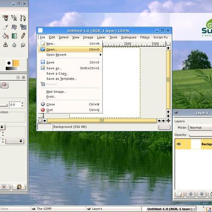The width and height of the screenshot is (212, 212).
Task: Choose Open... from File menu
Action: point(70,49)
